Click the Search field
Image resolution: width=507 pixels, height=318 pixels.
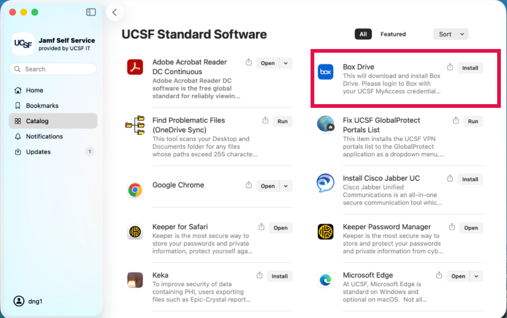pos(53,69)
